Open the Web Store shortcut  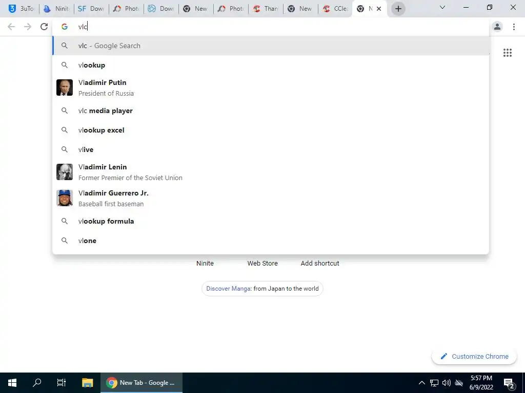(262, 264)
